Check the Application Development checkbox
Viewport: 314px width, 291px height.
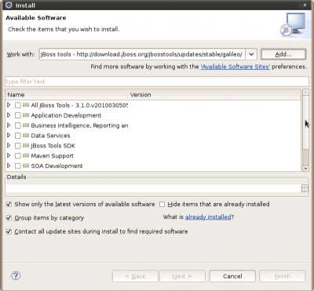tap(17, 115)
